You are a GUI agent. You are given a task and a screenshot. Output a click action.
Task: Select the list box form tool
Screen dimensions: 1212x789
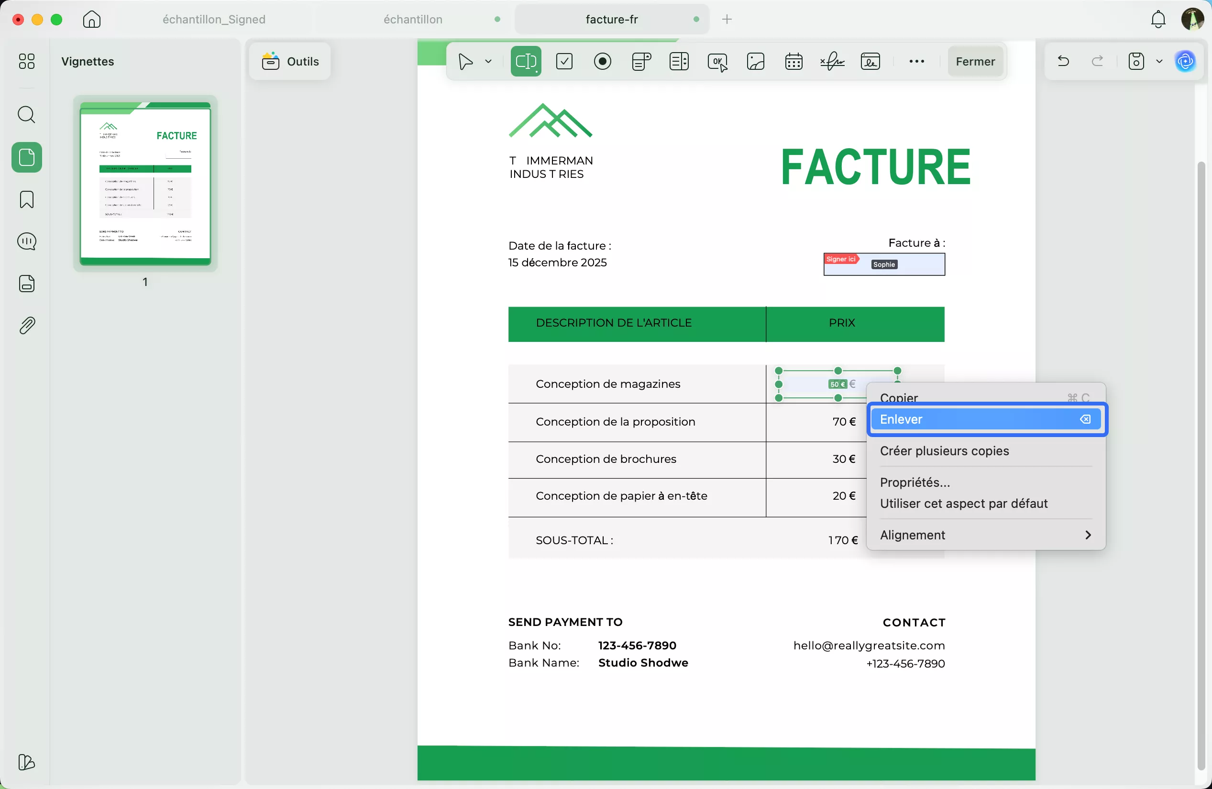tap(679, 62)
